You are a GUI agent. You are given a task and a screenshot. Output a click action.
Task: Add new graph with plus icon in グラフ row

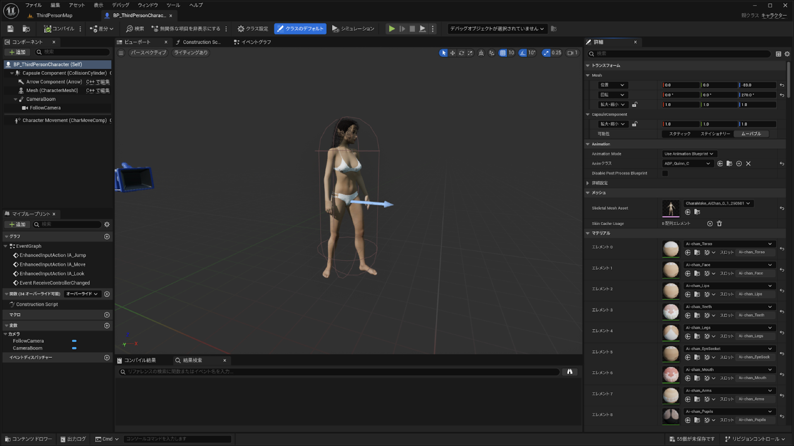tap(107, 237)
